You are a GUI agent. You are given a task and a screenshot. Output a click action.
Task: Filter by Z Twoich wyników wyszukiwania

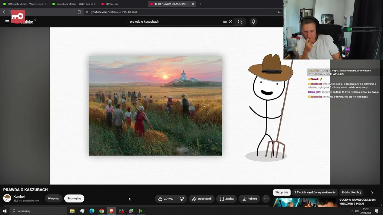pos(315,192)
